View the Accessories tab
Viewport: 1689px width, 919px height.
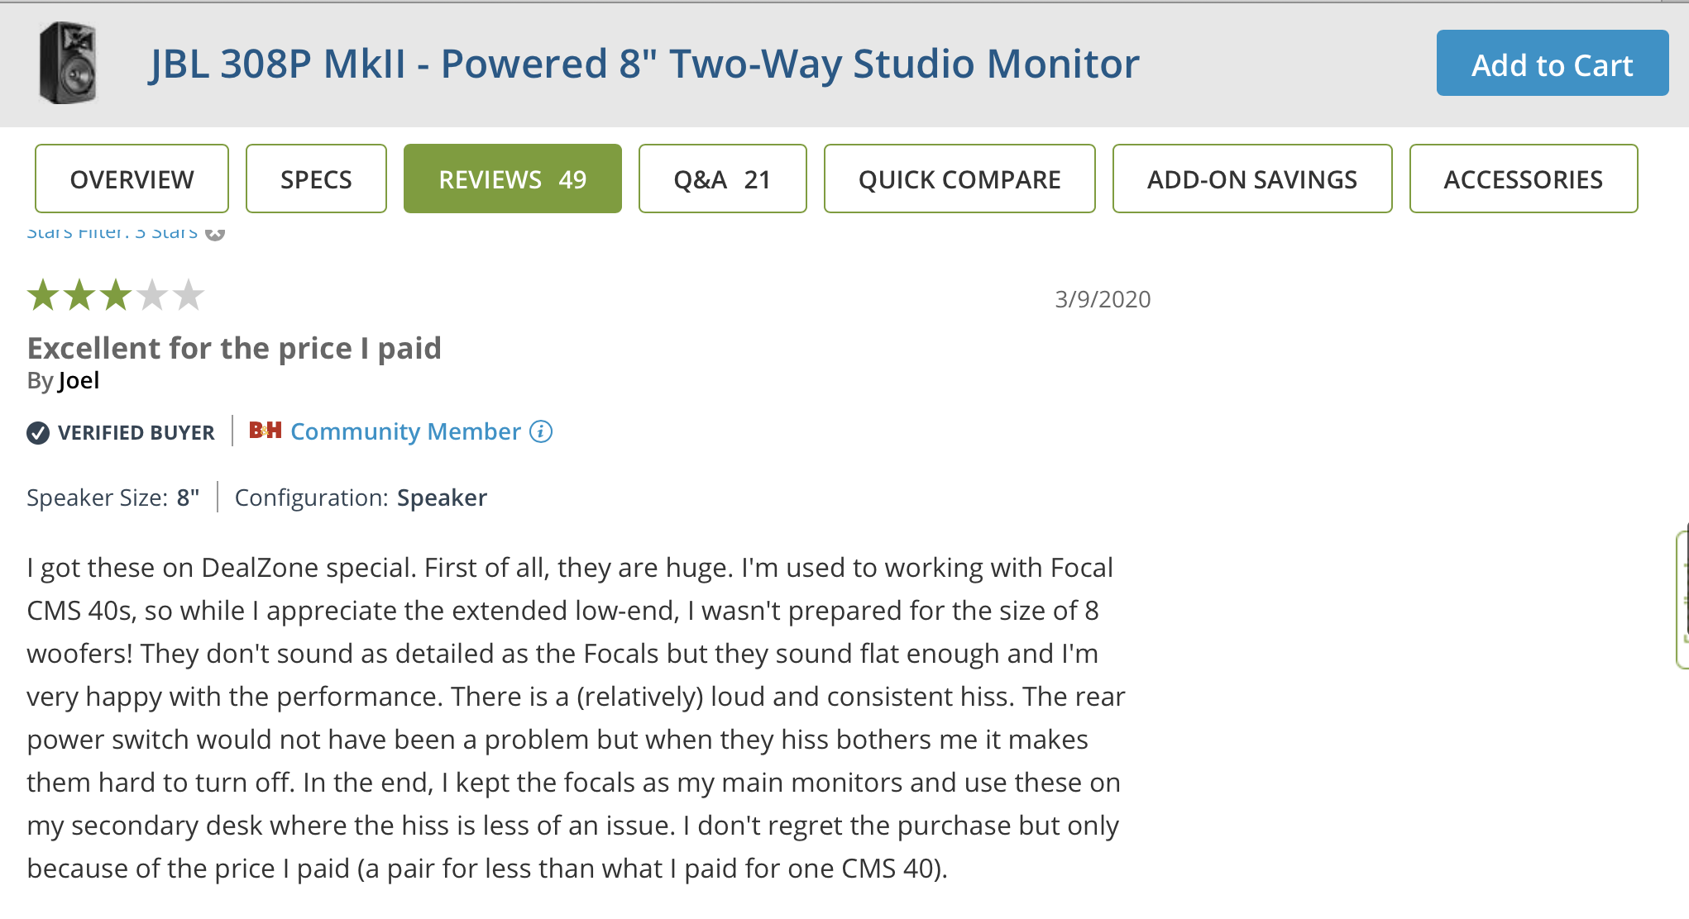(x=1523, y=179)
